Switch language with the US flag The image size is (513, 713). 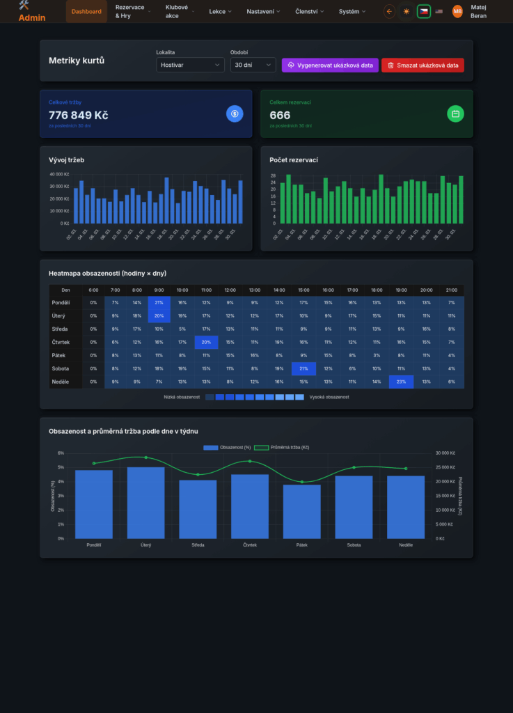[x=439, y=11]
